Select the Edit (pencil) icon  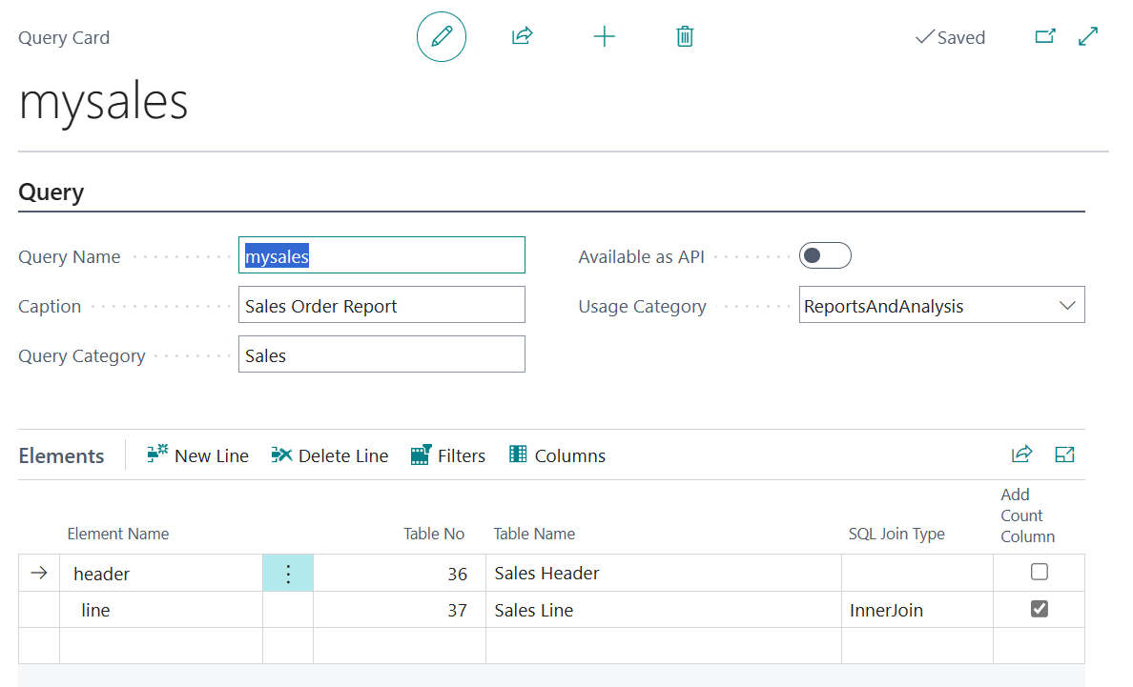pyautogui.click(x=441, y=36)
